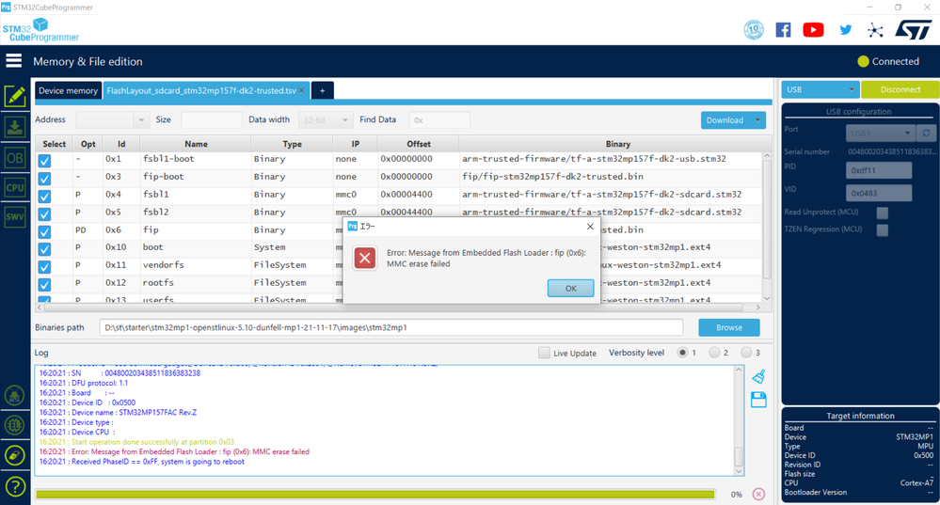Uncheck the fip-boot row checkbox
Viewport: 940px width, 505px height.
pos(44,179)
